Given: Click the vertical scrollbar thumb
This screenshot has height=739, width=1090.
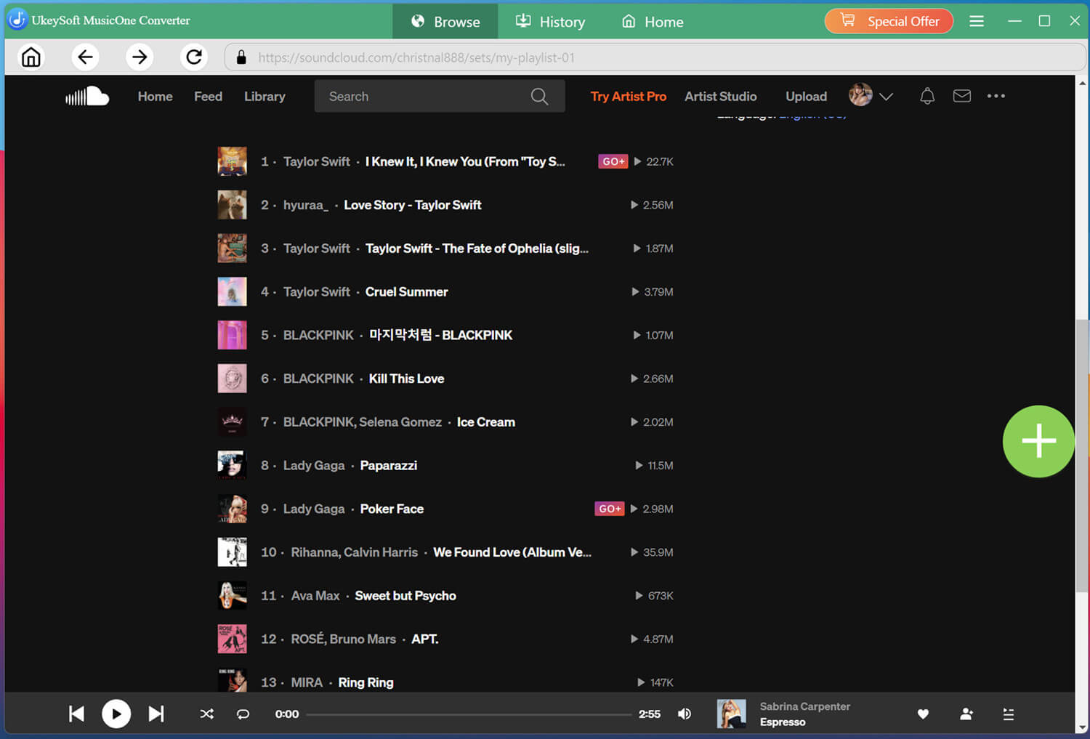Looking at the screenshot, I should click(1083, 455).
